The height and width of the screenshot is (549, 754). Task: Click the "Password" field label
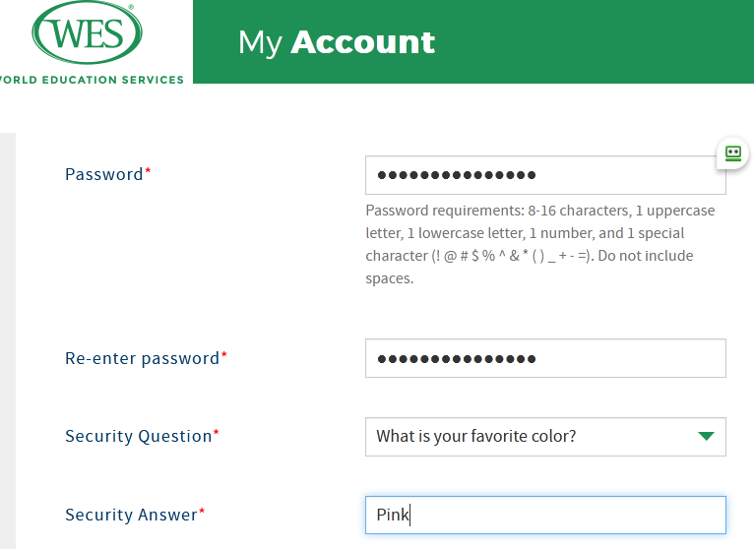[x=103, y=174]
